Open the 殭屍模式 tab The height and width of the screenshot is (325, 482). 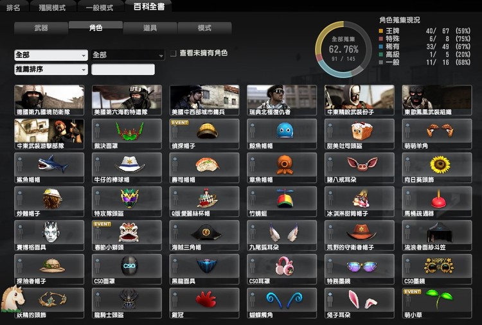coord(52,7)
